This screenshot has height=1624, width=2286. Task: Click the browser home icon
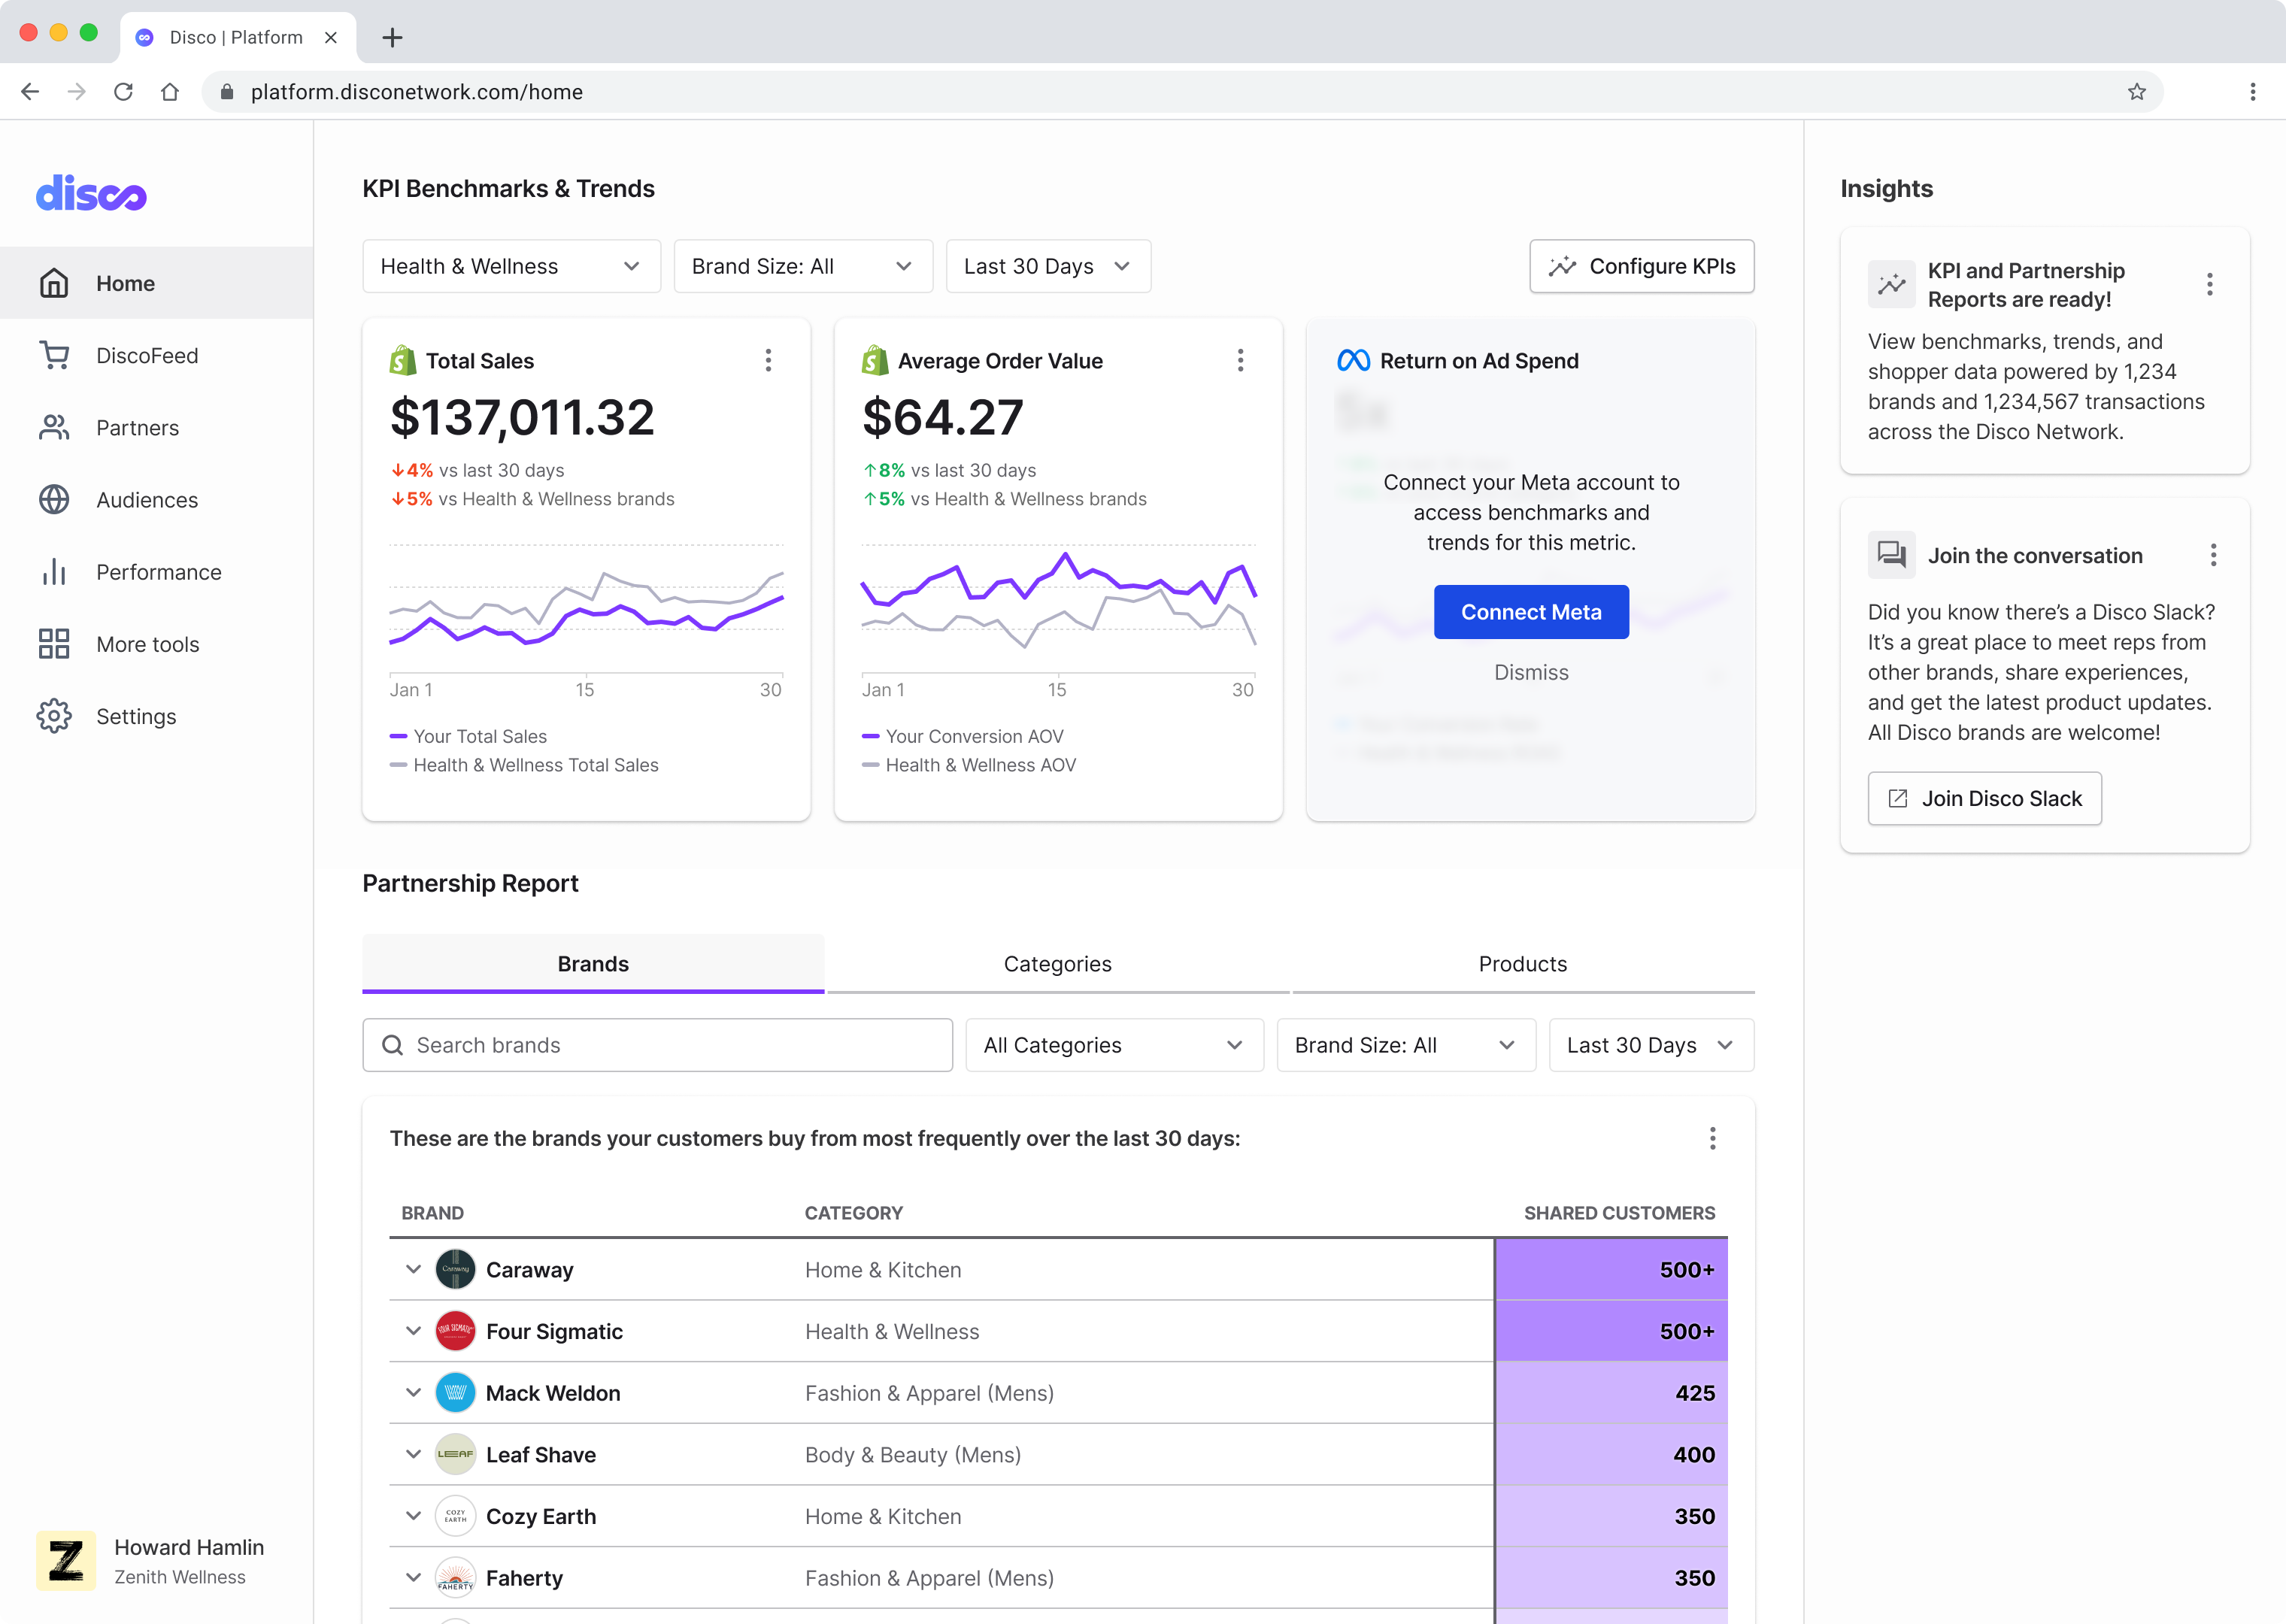(170, 92)
